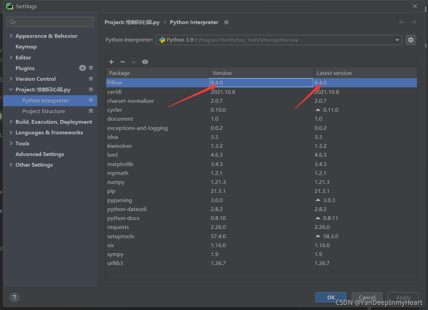Select the charset-normalizer package row
The image size is (428, 310).
(x=261, y=101)
